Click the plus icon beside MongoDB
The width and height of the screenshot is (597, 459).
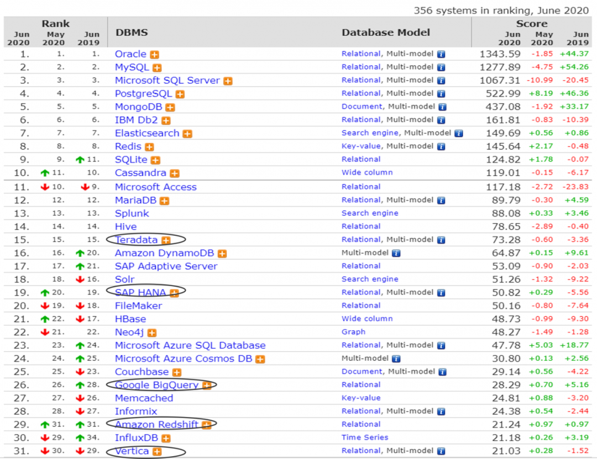(170, 107)
